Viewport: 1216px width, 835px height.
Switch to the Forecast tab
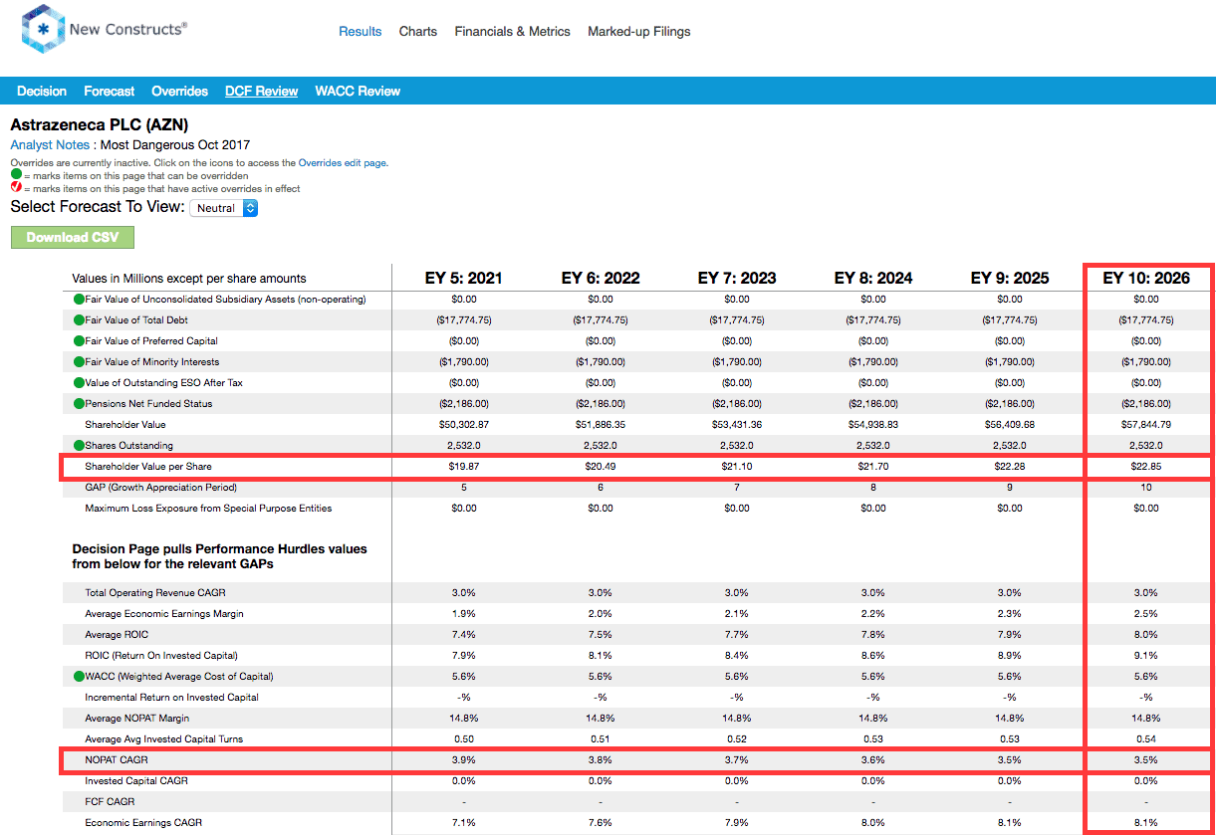(110, 91)
